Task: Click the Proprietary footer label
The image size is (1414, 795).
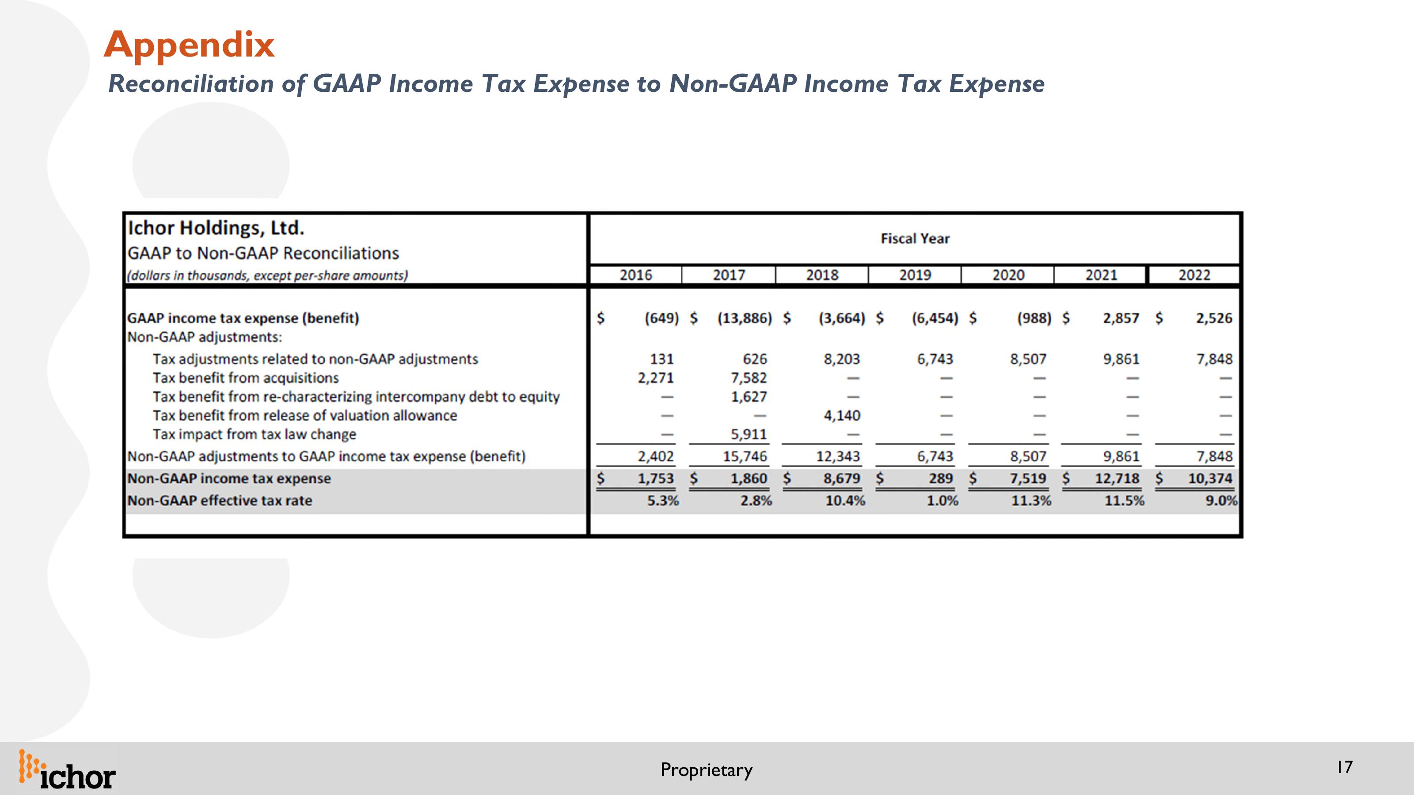Action: [x=707, y=770]
